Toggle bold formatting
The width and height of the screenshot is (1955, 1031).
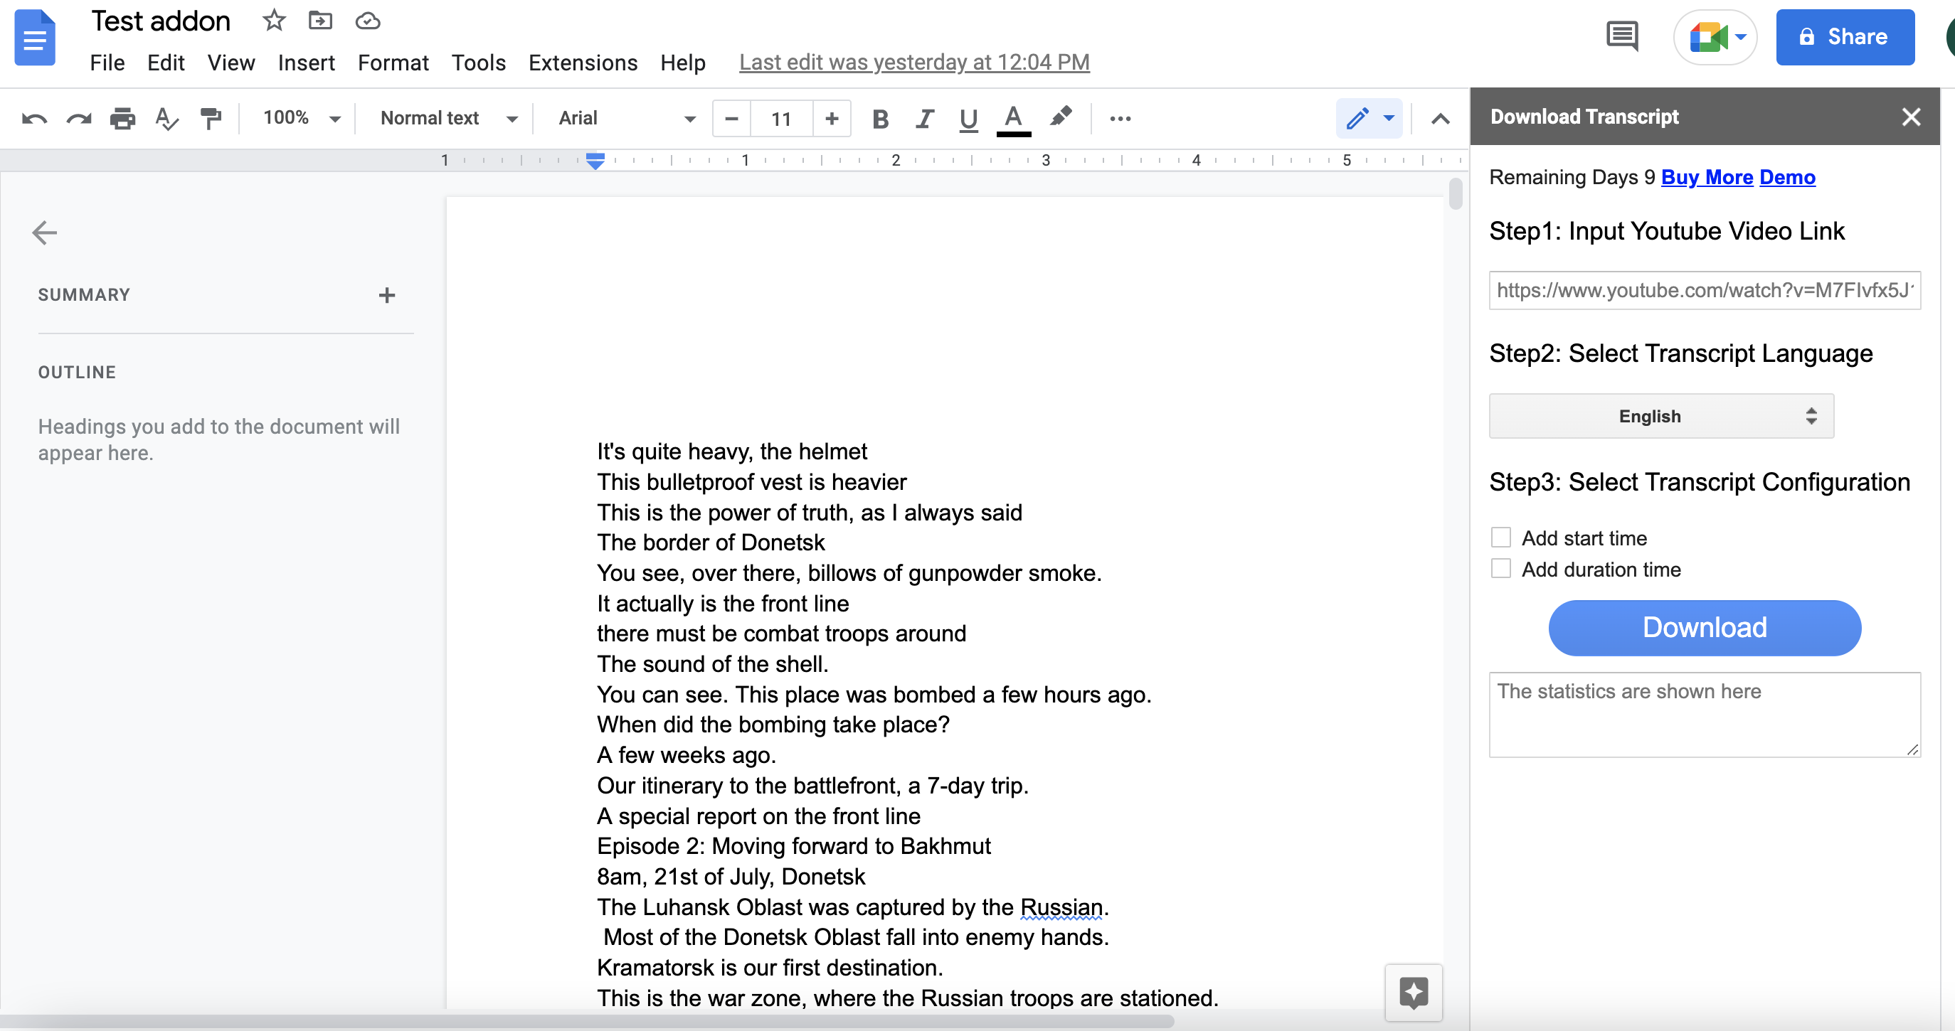pyautogui.click(x=880, y=118)
